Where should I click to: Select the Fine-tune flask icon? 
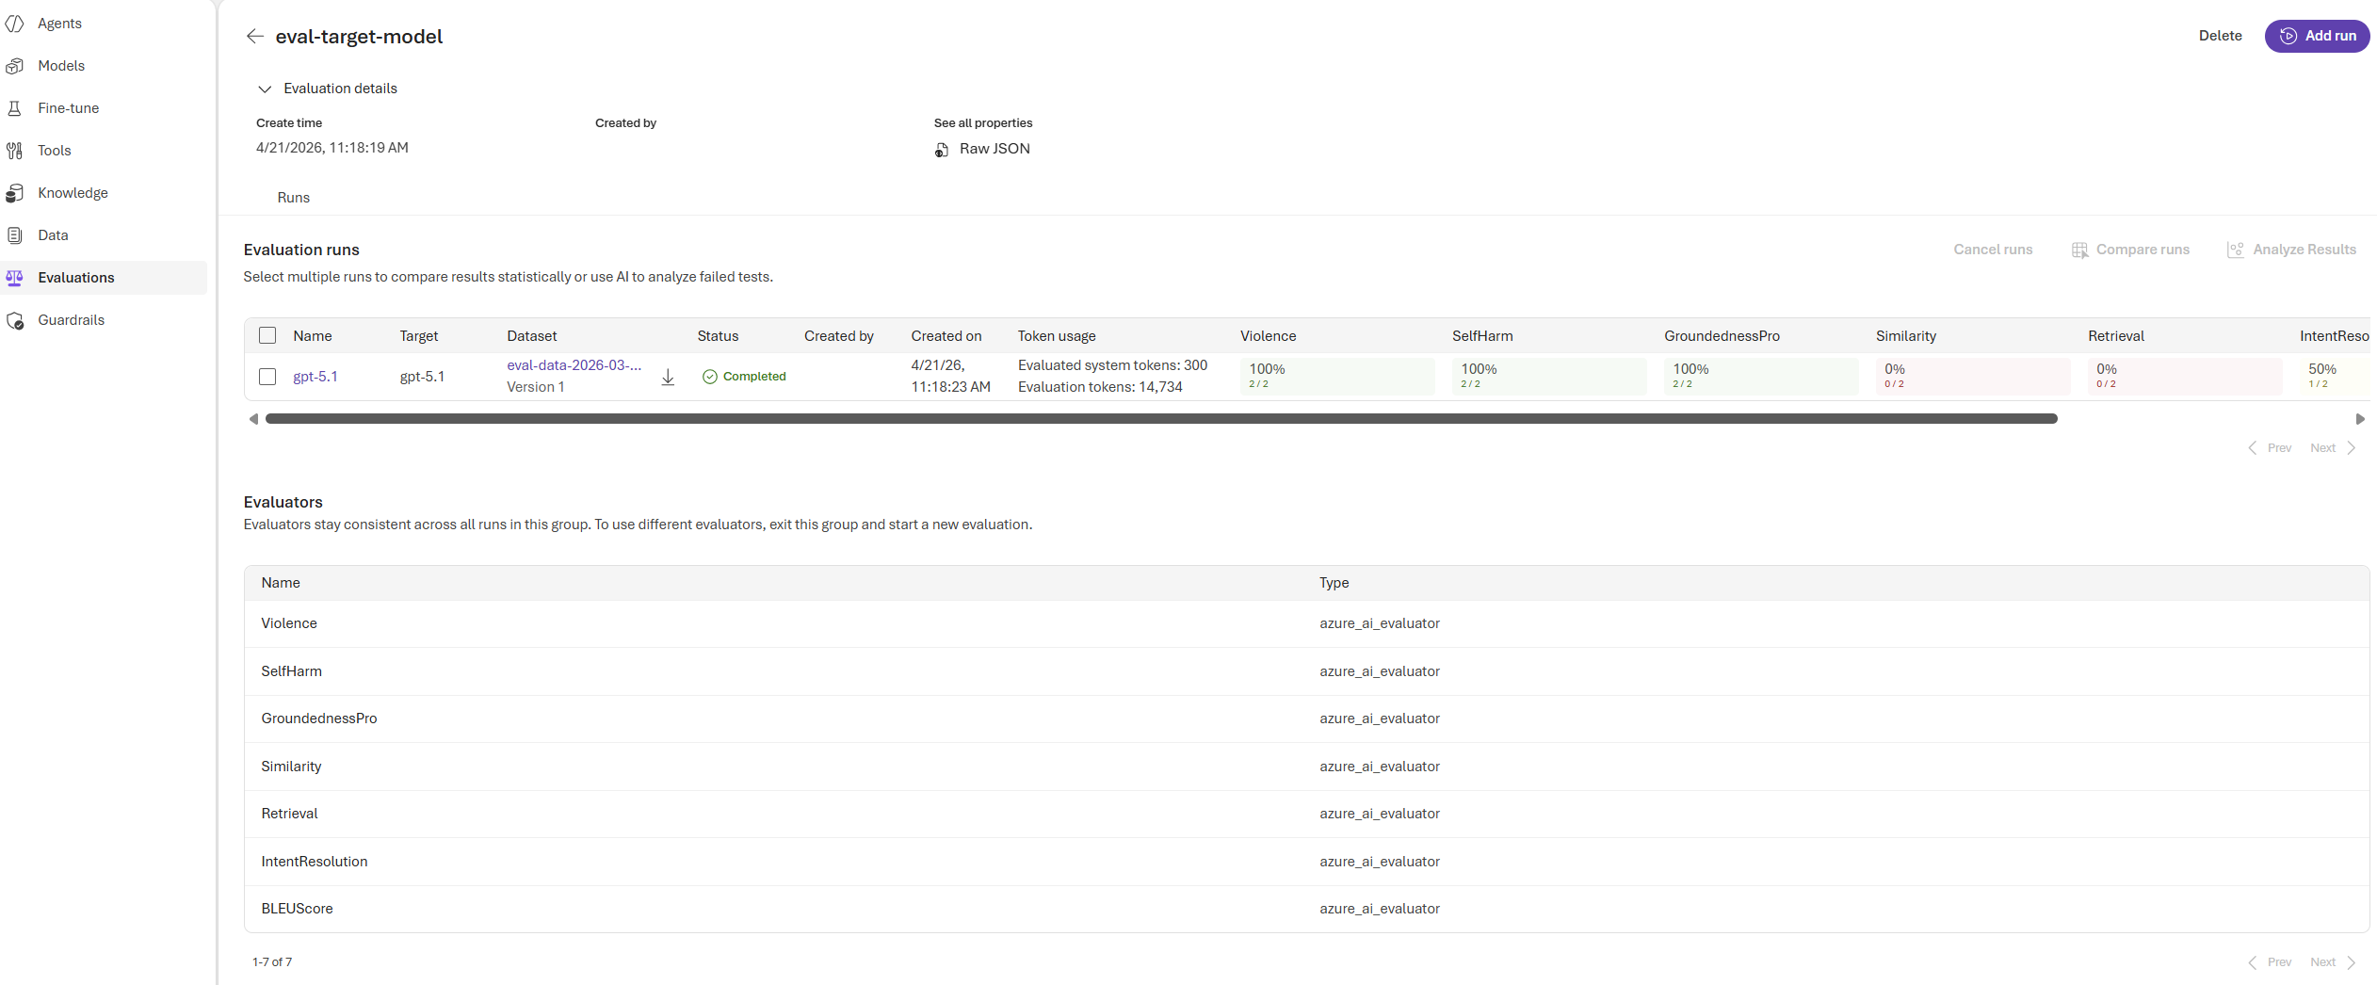click(15, 108)
